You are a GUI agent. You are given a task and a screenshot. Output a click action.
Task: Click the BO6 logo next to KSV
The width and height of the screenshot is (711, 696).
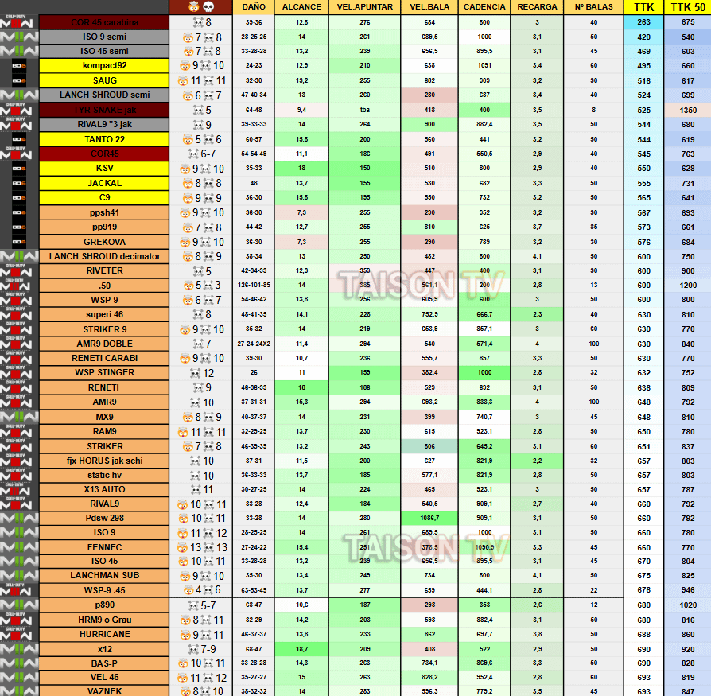pos(19,169)
